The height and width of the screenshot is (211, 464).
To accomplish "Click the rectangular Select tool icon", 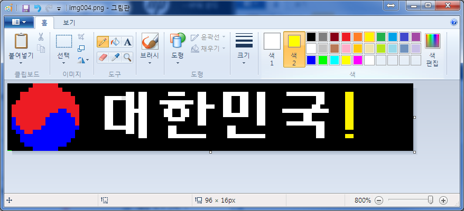I will point(64,41).
